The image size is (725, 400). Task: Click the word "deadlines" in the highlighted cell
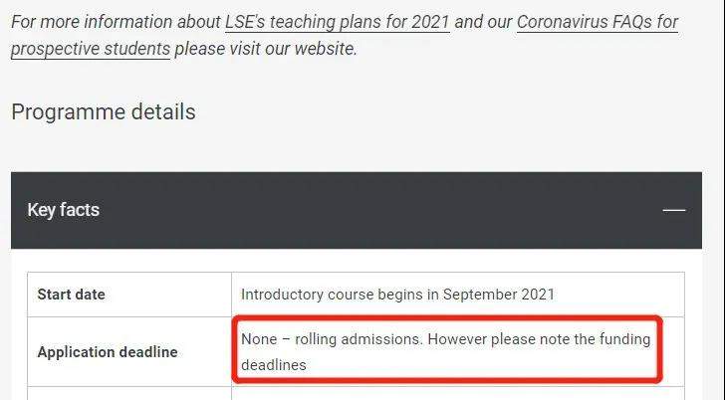pyautogui.click(x=274, y=365)
